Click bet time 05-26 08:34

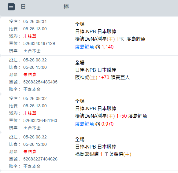[35, 21]
